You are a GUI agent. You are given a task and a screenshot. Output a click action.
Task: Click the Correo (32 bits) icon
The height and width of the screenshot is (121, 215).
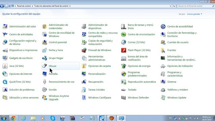123,42
